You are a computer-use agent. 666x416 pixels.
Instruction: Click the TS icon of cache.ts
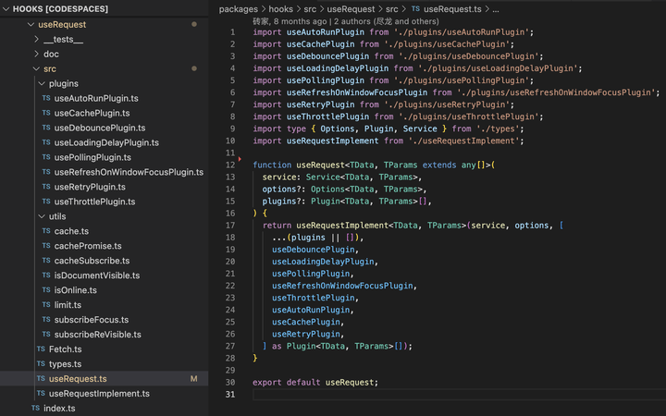point(45,231)
